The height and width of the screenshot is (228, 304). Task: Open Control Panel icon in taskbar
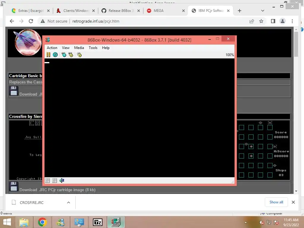tap(79, 222)
